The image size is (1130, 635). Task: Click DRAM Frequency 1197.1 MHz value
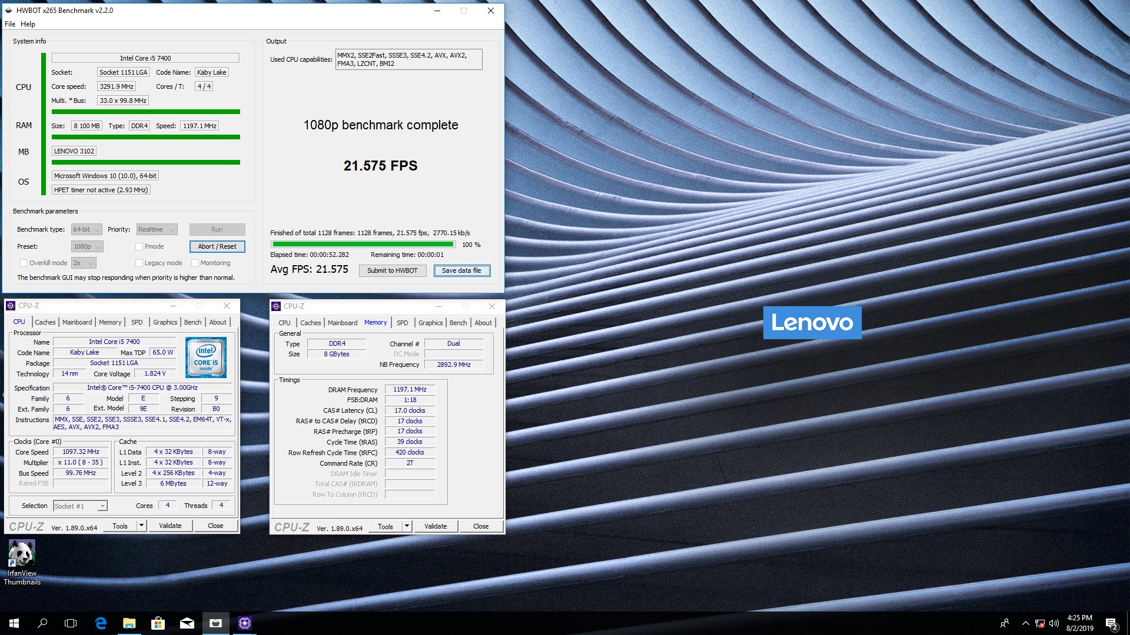[x=410, y=389]
